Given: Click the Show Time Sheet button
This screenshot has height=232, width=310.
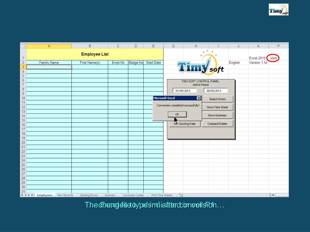Looking at the screenshot, I should 217,107.
